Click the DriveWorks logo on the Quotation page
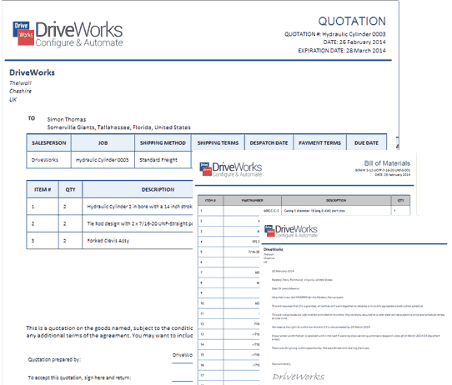This screenshot has height=385, width=452. 68,33
